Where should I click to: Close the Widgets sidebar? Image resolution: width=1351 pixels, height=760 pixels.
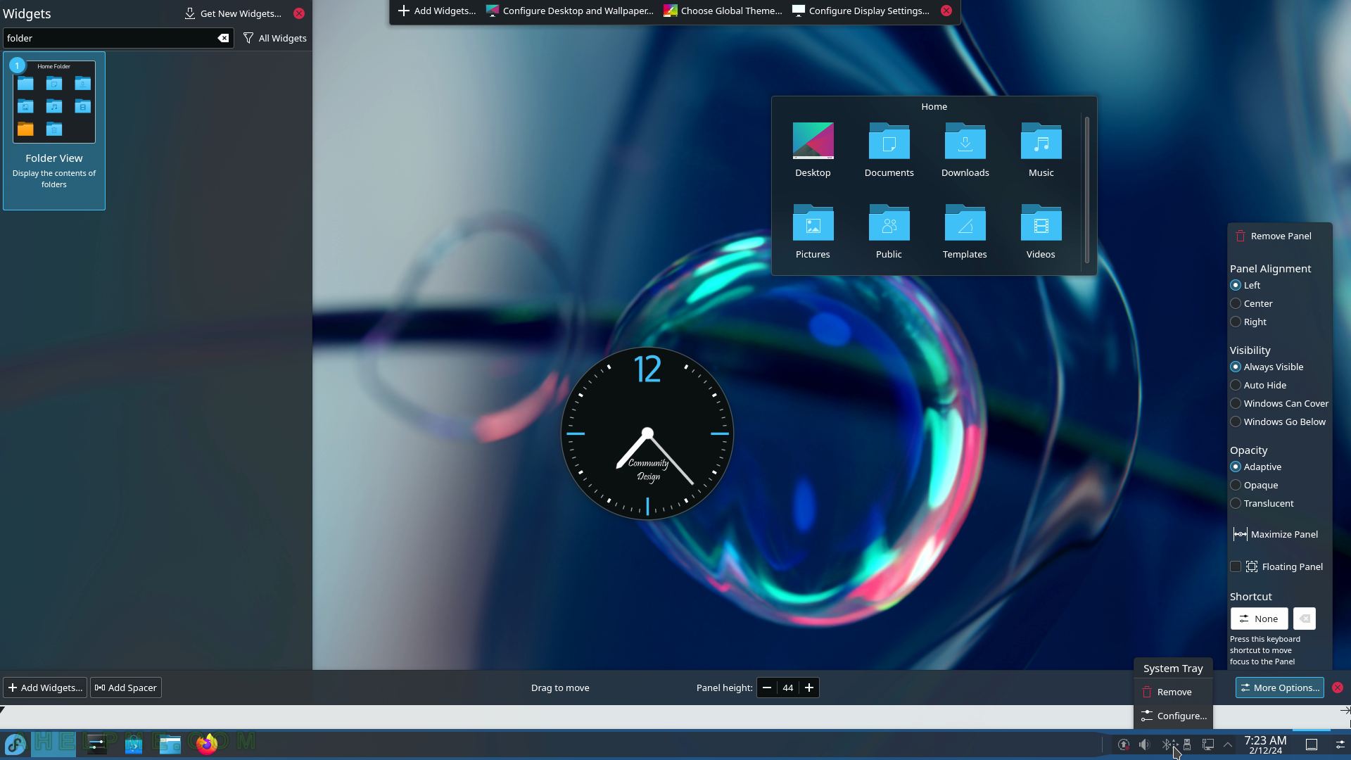click(x=299, y=13)
